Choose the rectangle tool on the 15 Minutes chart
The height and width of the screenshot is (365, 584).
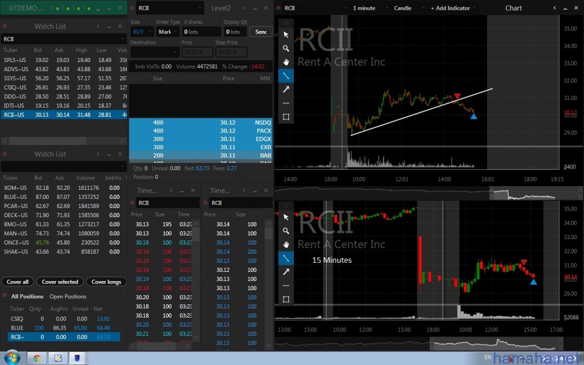tap(286, 299)
